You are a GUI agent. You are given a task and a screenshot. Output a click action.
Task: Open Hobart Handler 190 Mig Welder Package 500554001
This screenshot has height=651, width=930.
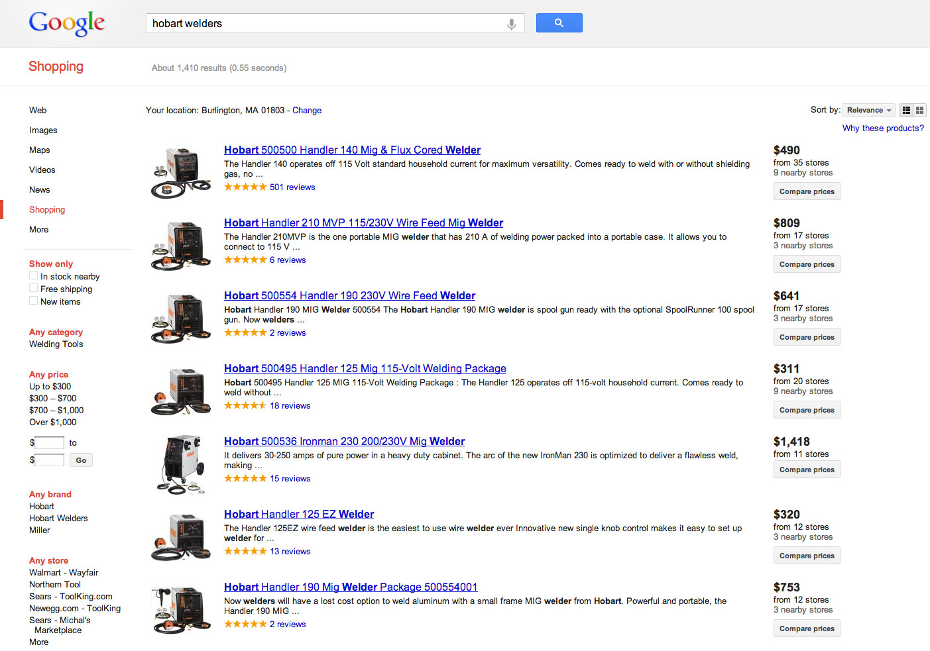point(351,587)
